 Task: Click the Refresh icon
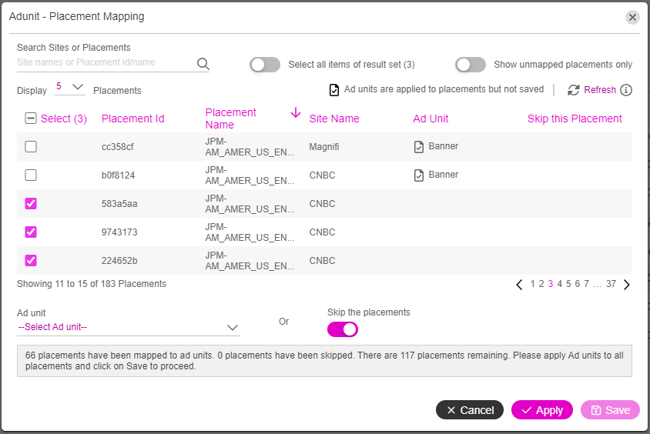click(x=574, y=90)
